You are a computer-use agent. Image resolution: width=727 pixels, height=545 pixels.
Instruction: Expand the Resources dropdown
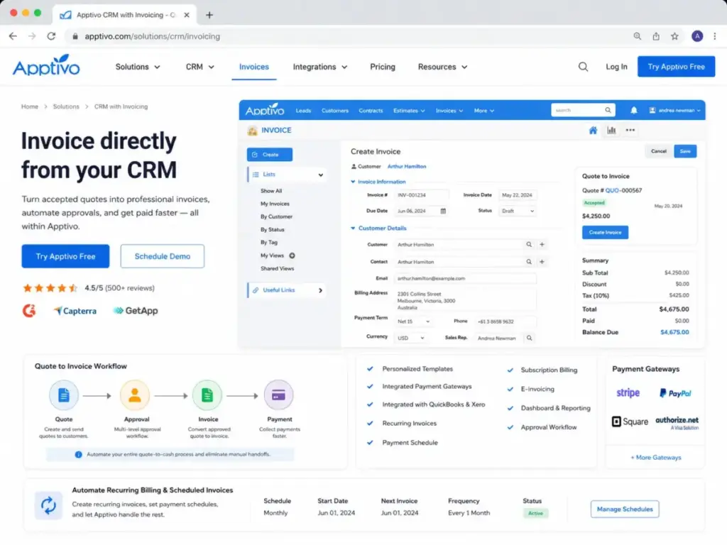pyautogui.click(x=442, y=67)
